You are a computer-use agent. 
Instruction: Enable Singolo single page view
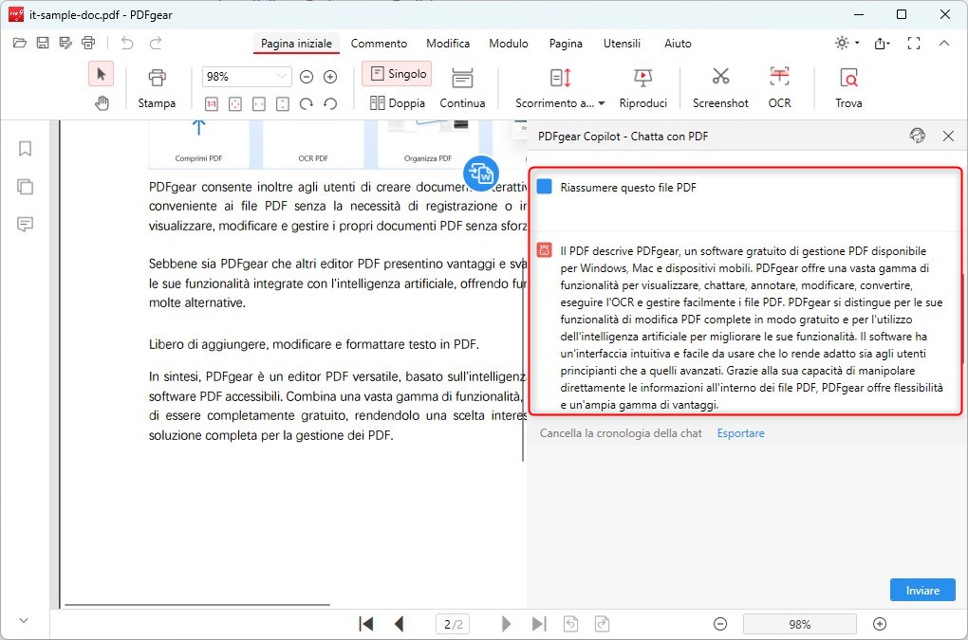tap(397, 74)
